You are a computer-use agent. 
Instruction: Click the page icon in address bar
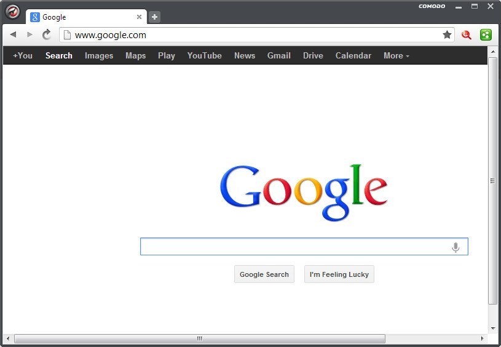[x=67, y=35]
